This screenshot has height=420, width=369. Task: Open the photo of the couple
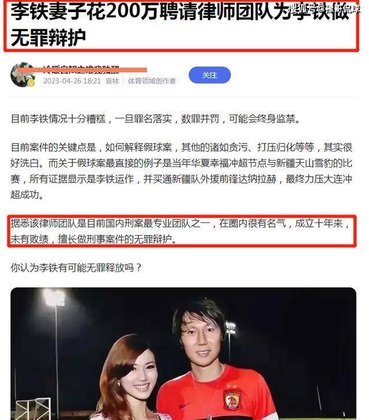pos(183,354)
